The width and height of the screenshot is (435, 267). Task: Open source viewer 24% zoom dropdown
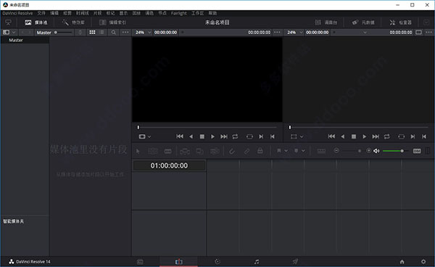pyautogui.click(x=143, y=32)
